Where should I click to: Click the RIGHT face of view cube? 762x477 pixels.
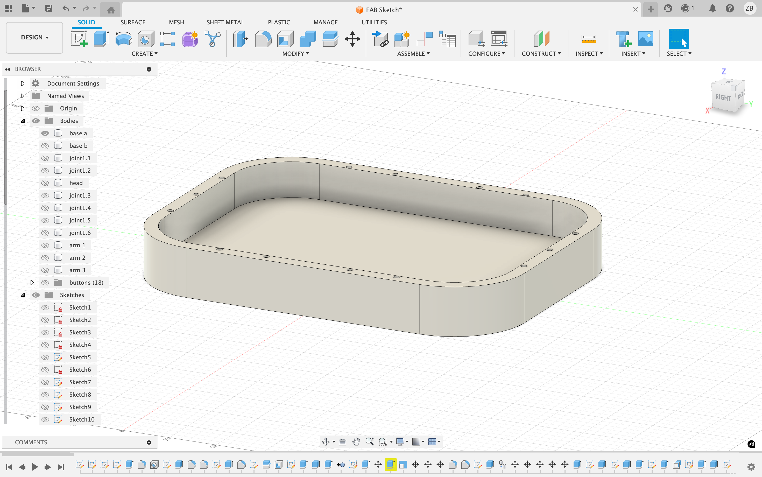(x=723, y=97)
